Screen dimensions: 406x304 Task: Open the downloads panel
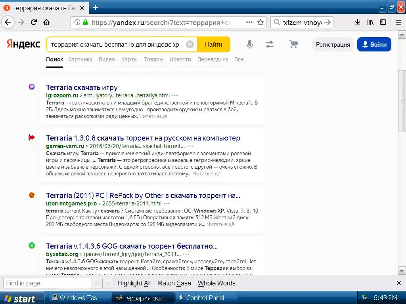tap(357, 22)
